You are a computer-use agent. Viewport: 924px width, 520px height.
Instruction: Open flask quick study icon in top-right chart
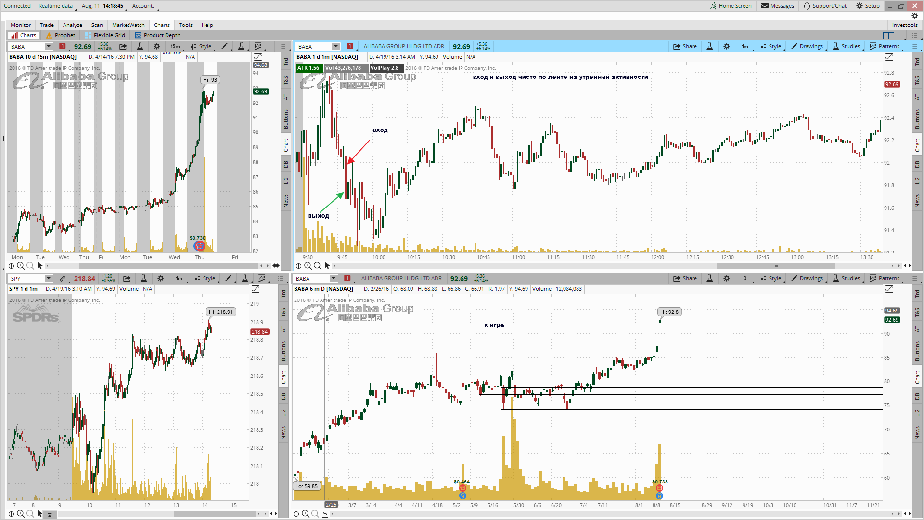pos(709,46)
